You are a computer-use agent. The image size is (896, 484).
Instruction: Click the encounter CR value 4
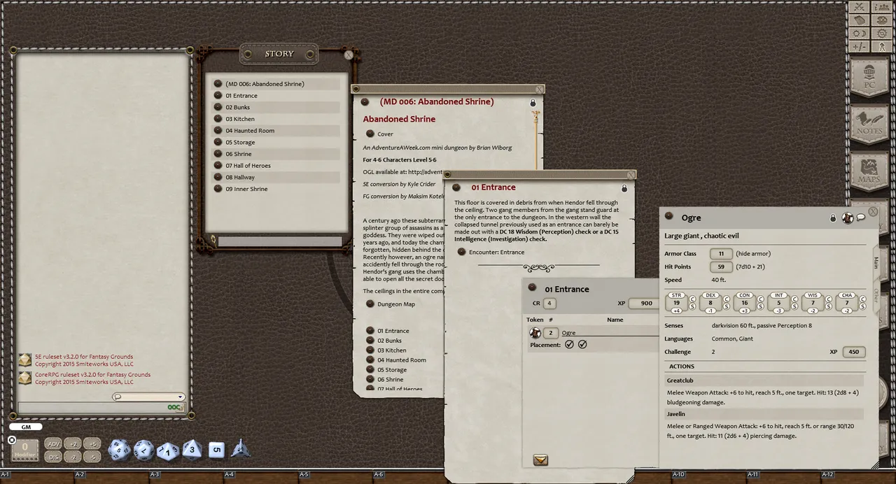click(549, 304)
